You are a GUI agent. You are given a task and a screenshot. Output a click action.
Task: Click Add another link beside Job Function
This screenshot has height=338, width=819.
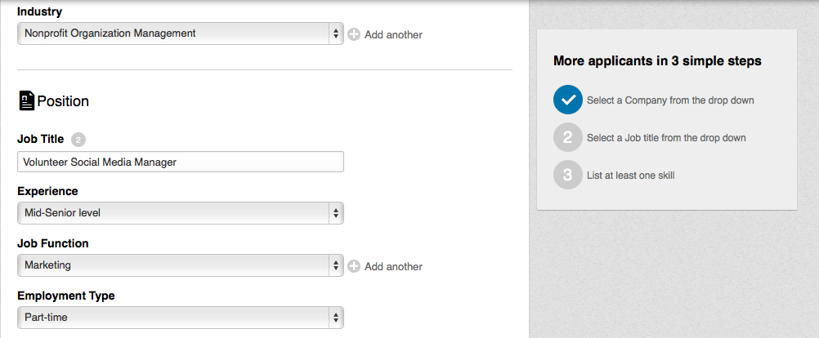(x=393, y=266)
